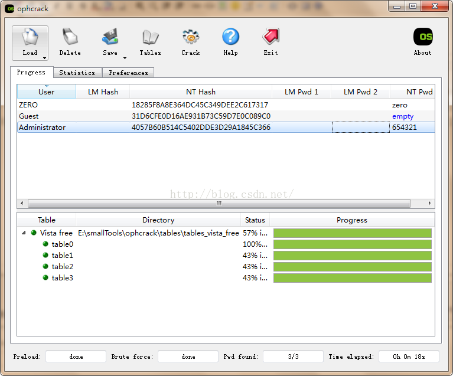Click the lower Progress column header

(x=352, y=220)
